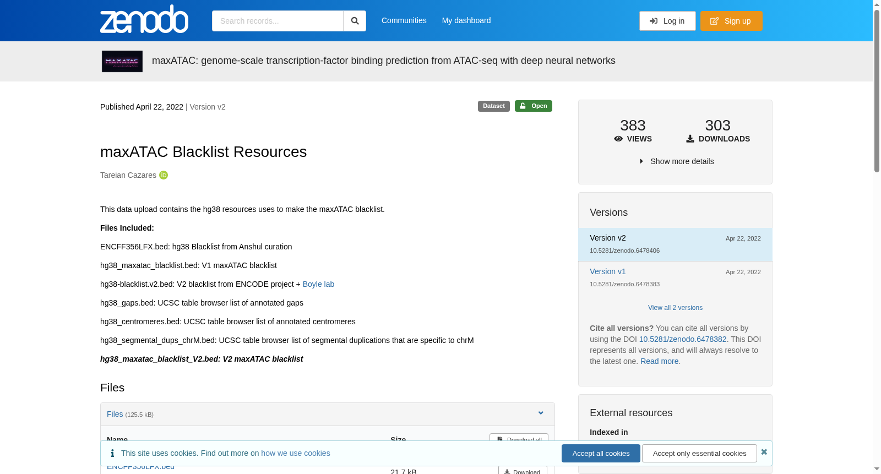
Task: Click the Read more link
Action: coord(659,361)
